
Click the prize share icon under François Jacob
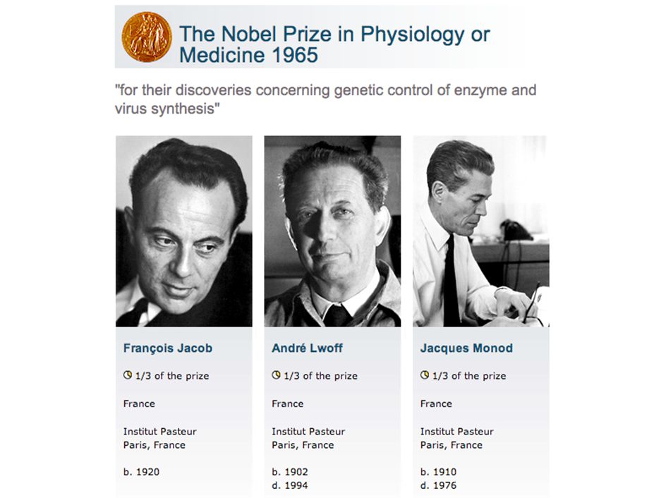click(x=128, y=375)
